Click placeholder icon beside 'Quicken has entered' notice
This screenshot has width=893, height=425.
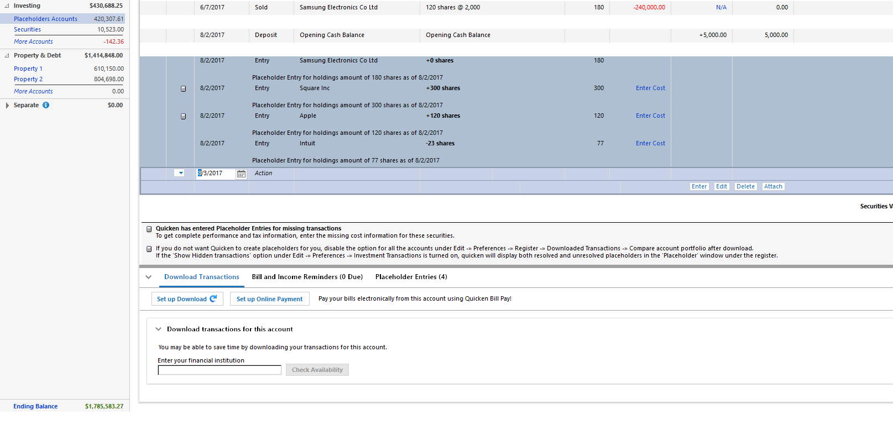click(149, 229)
